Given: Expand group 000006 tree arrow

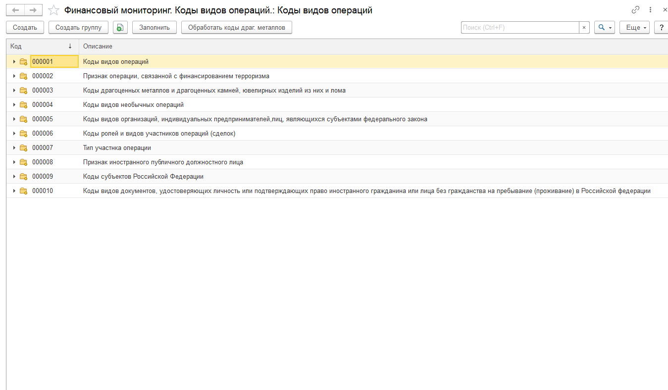Looking at the screenshot, I should click(x=14, y=134).
